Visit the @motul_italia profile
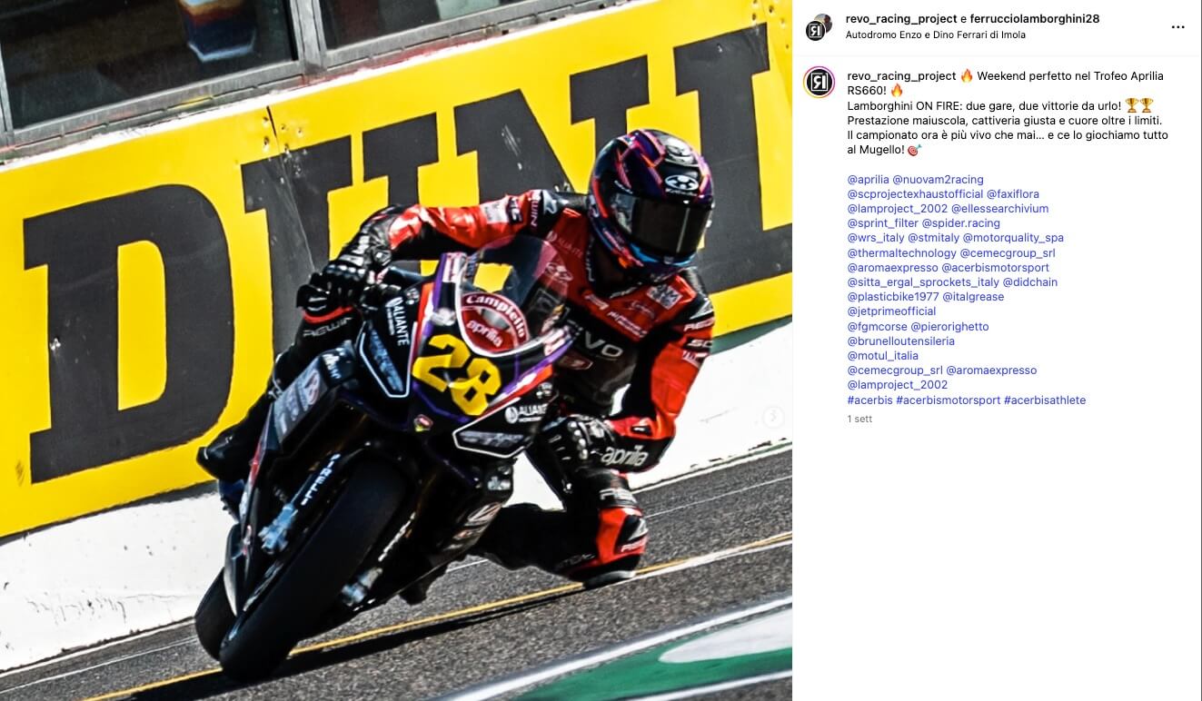The width and height of the screenshot is (1202, 701). 882,356
